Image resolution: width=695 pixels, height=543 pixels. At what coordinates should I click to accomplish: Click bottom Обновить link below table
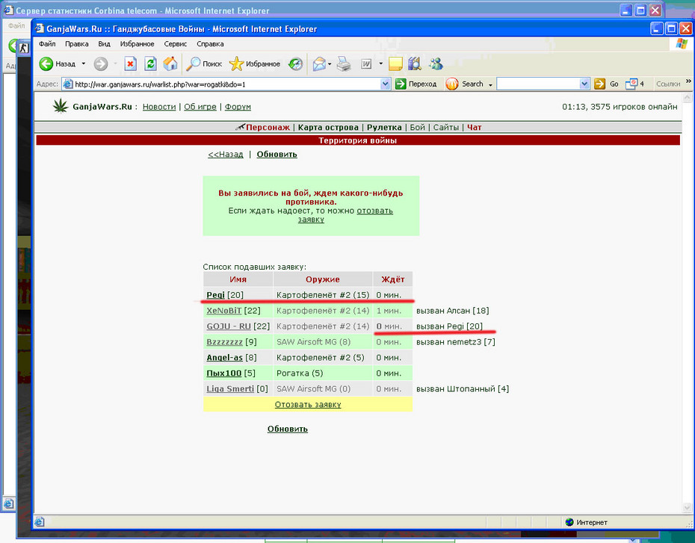point(287,429)
